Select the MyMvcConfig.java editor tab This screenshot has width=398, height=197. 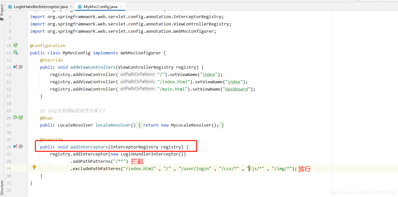pyautogui.click(x=100, y=7)
